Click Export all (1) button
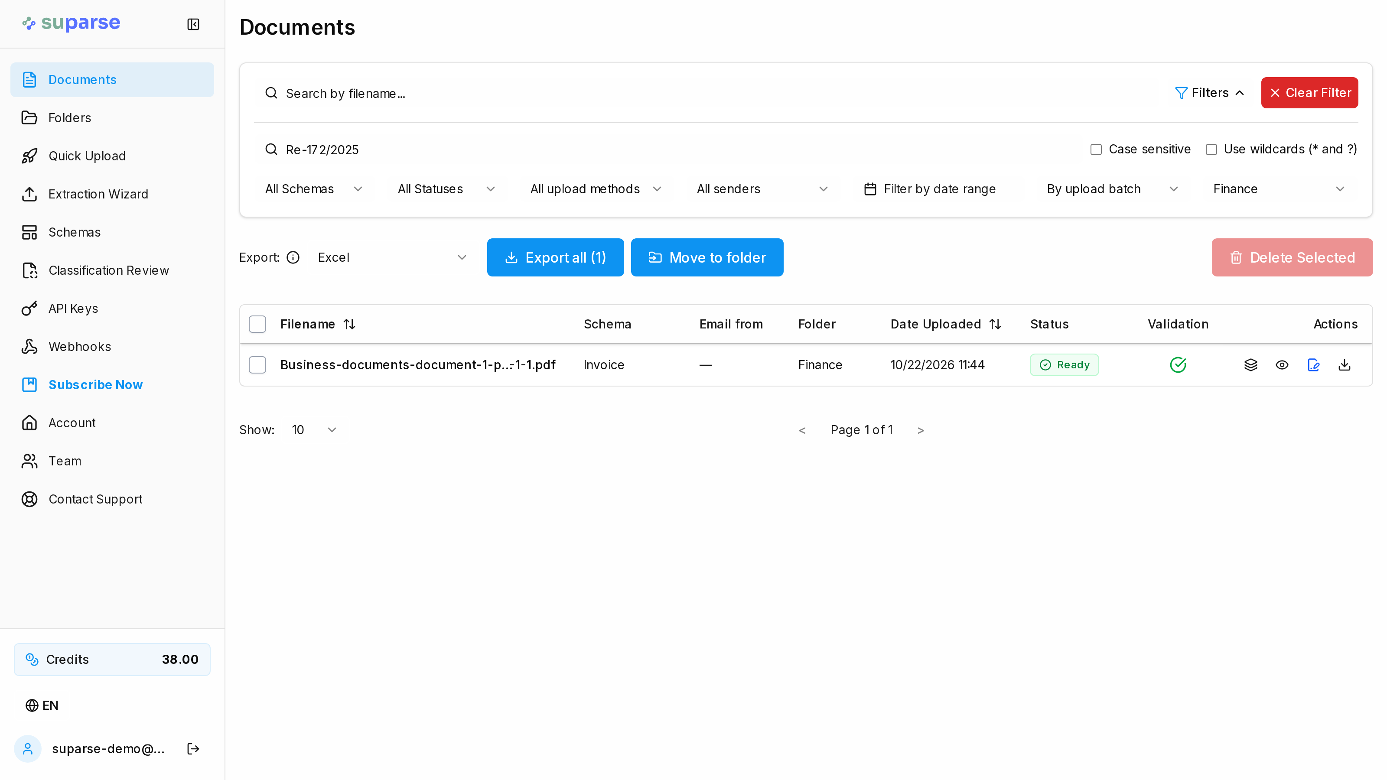Image resolution: width=1387 pixels, height=780 pixels. (555, 257)
